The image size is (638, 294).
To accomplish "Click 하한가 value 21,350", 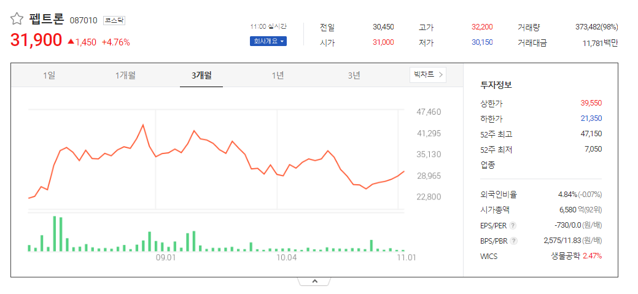I will coord(591,118).
